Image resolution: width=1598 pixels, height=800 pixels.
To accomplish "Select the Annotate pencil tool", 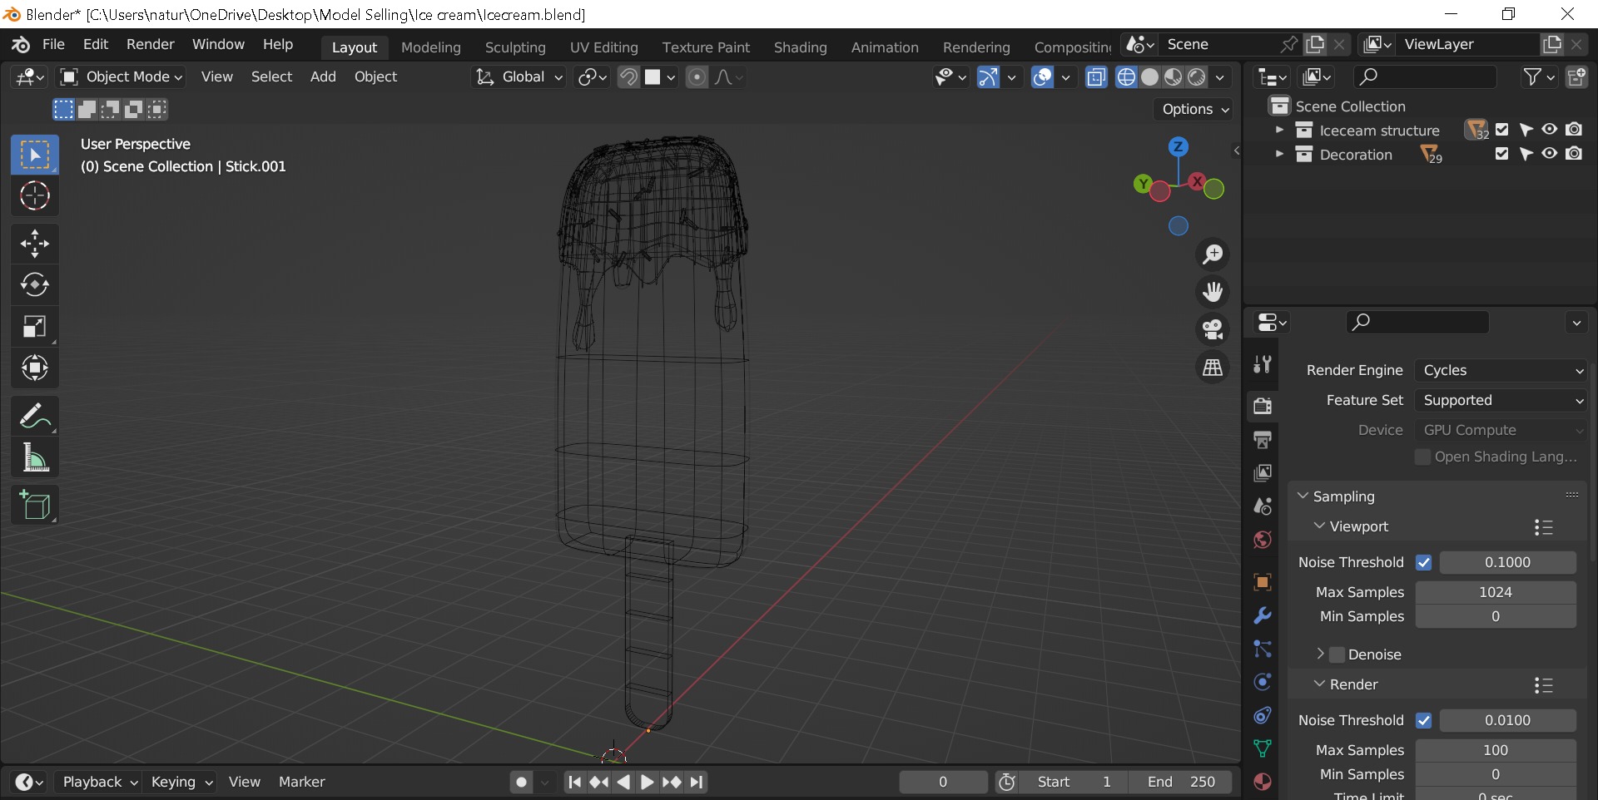I will [x=34, y=416].
